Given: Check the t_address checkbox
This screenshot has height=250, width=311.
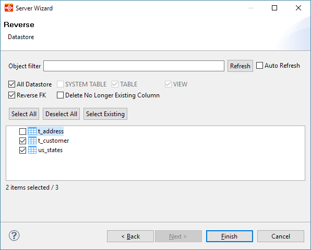Looking at the screenshot, I should (x=22, y=131).
